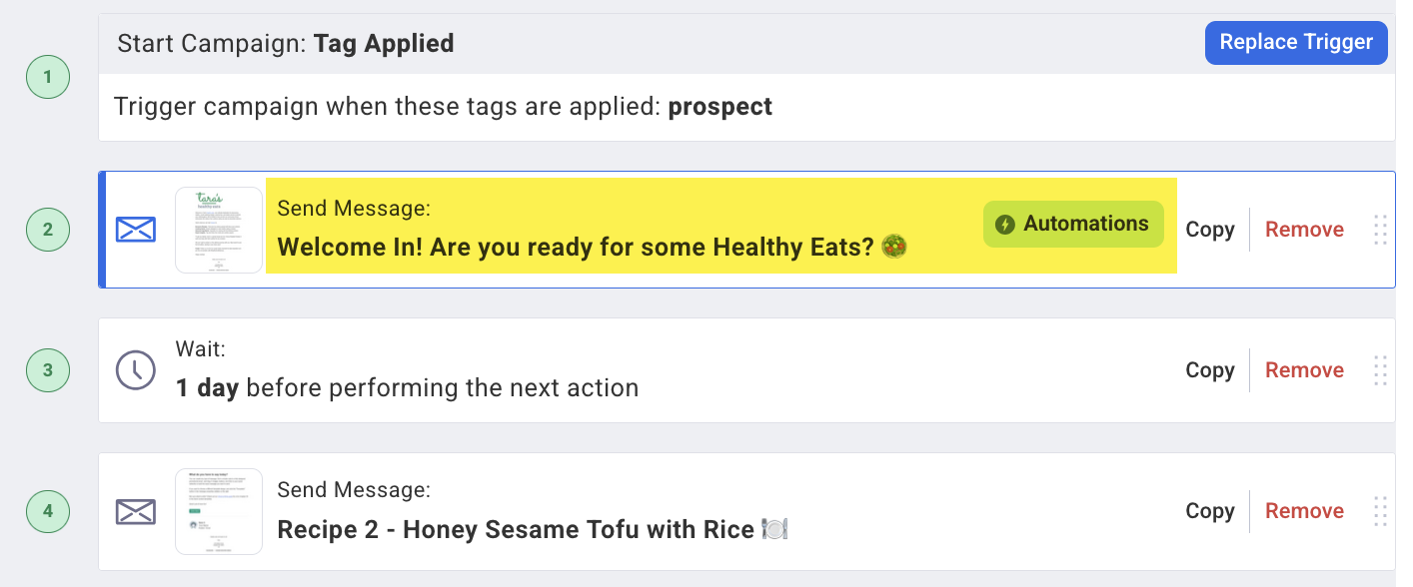The height and width of the screenshot is (587, 1413).
Task: Select step number 1 circle
Action: pyautogui.click(x=48, y=77)
